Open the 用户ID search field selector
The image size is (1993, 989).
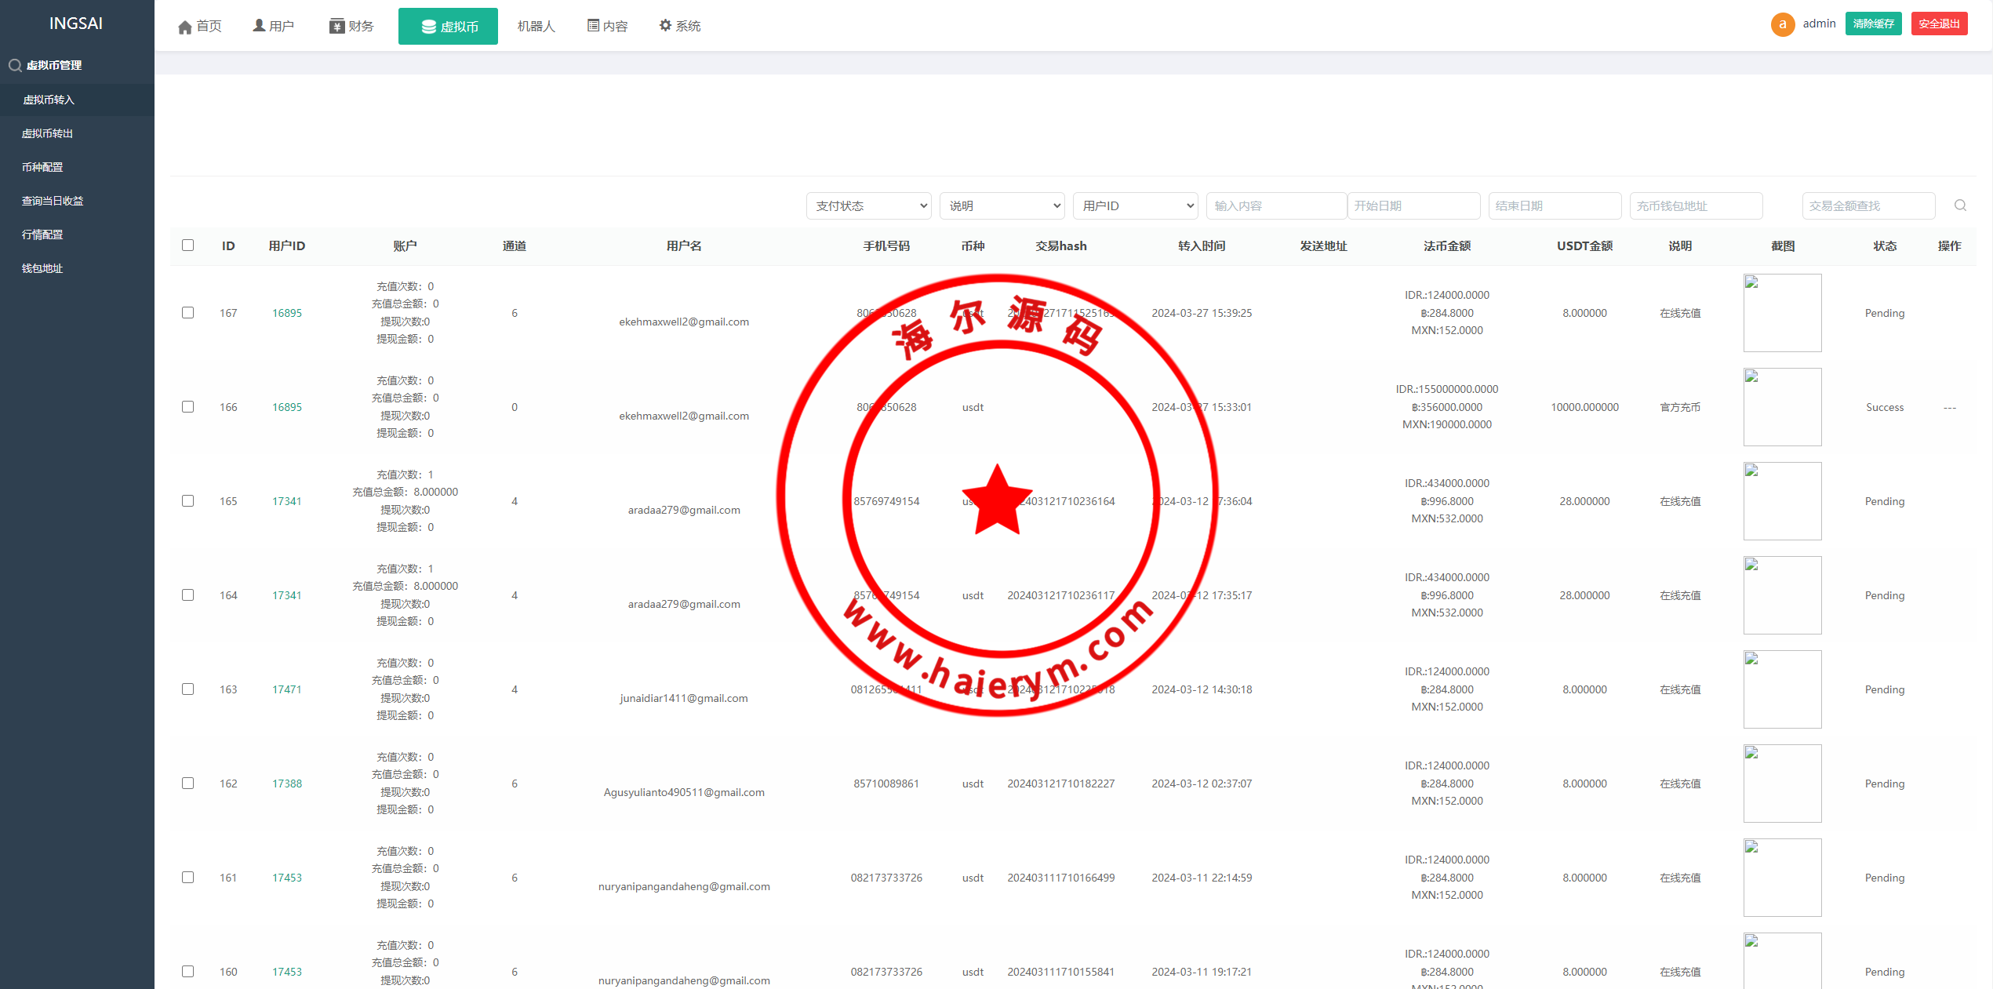click(1135, 206)
